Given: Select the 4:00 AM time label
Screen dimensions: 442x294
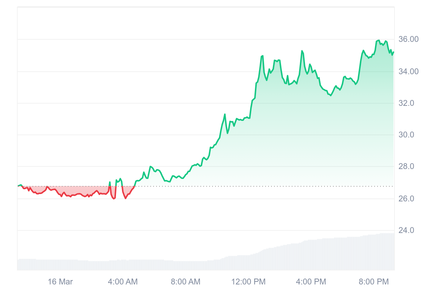Looking at the screenshot, I should (123, 282).
